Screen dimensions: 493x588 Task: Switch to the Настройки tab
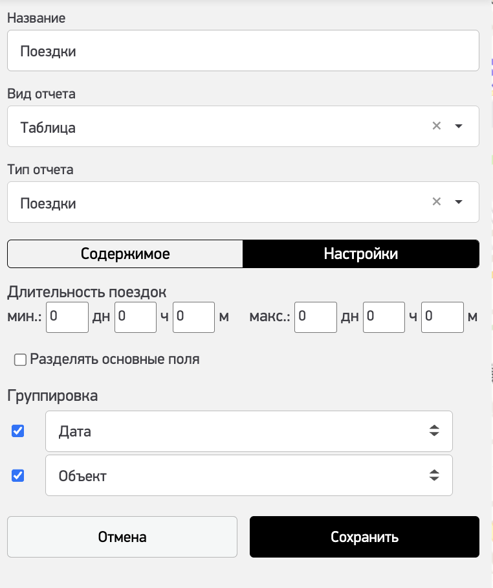(x=361, y=254)
